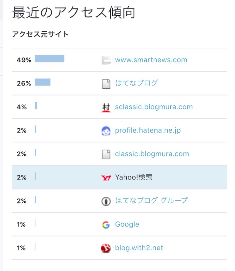Open the はてなブログ グループ link
This screenshot has height=271, width=235.
click(151, 201)
